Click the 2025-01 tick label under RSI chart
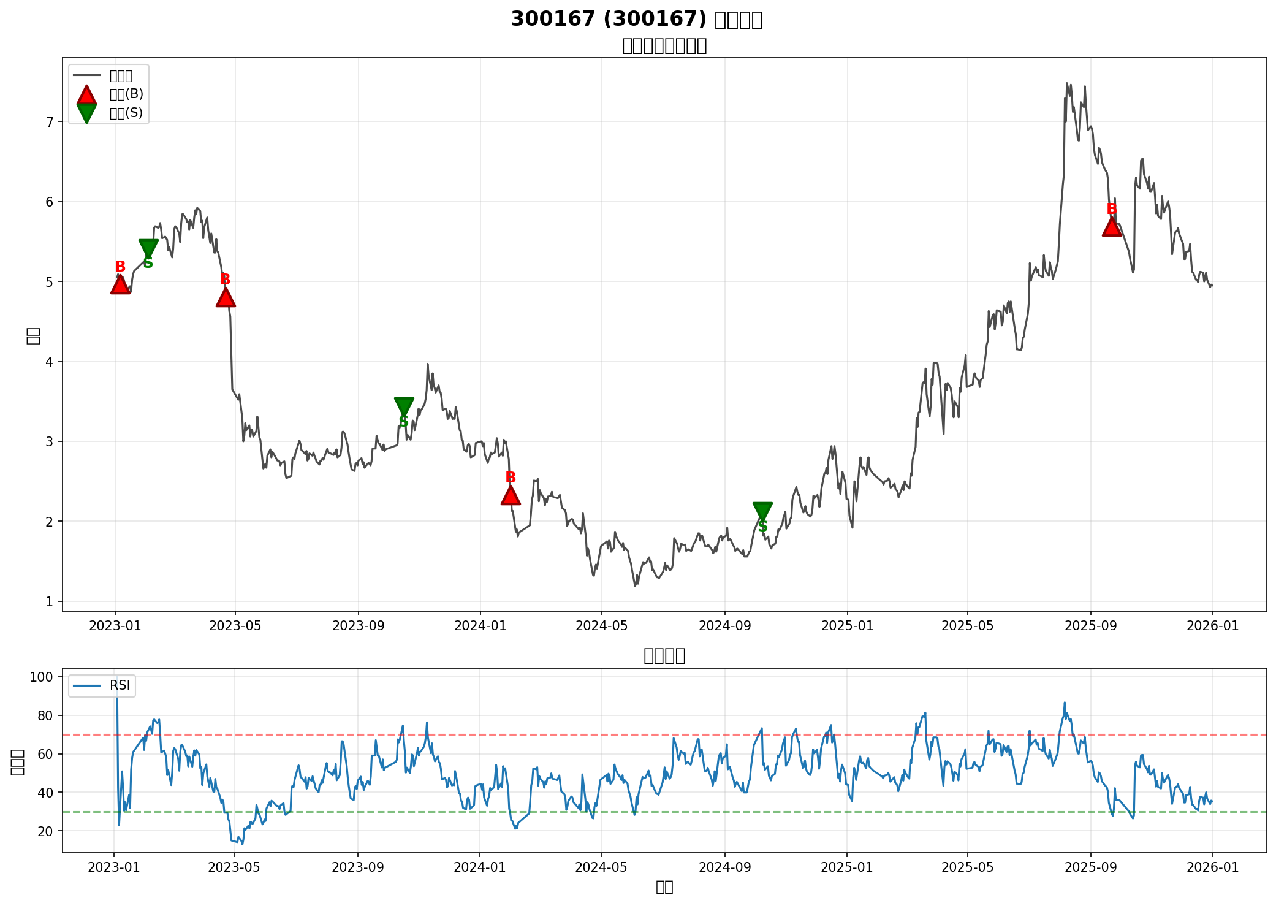The width and height of the screenshot is (1276, 903). pyautogui.click(x=846, y=867)
